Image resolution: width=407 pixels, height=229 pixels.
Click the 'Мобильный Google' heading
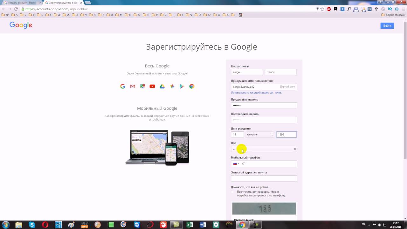[157, 108]
